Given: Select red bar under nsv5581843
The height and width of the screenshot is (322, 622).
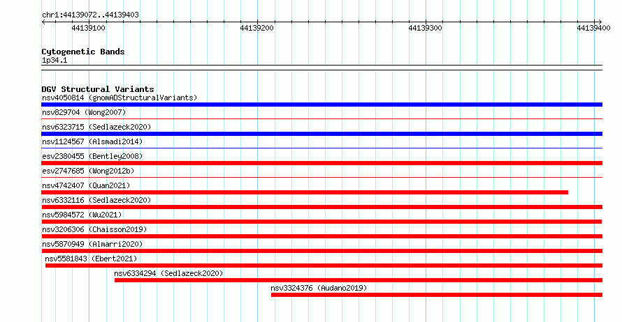Looking at the screenshot, I should click(324, 266).
